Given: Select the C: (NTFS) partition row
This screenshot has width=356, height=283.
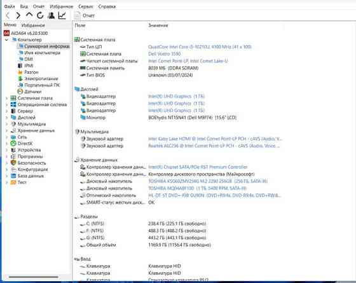Looking at the screenshot, I should coord(143,223).
